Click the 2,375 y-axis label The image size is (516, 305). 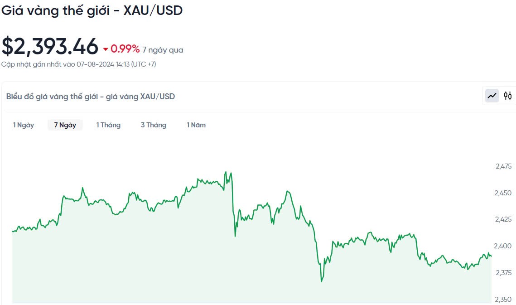pyautogui.click(x=503, y=273)
